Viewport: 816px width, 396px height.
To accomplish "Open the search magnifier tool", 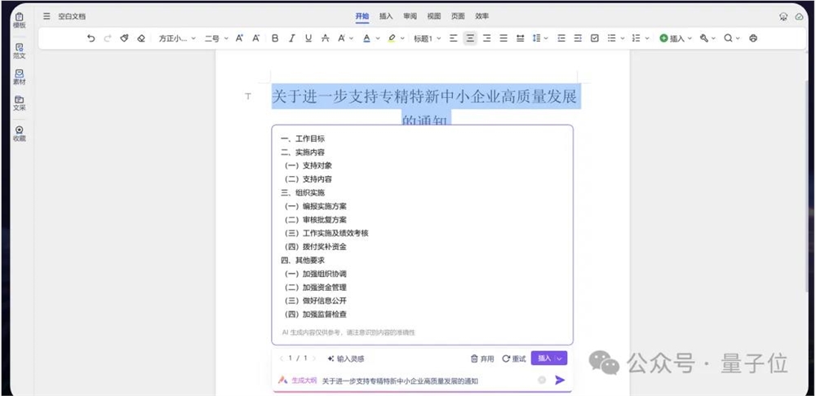I will (732, 38).
